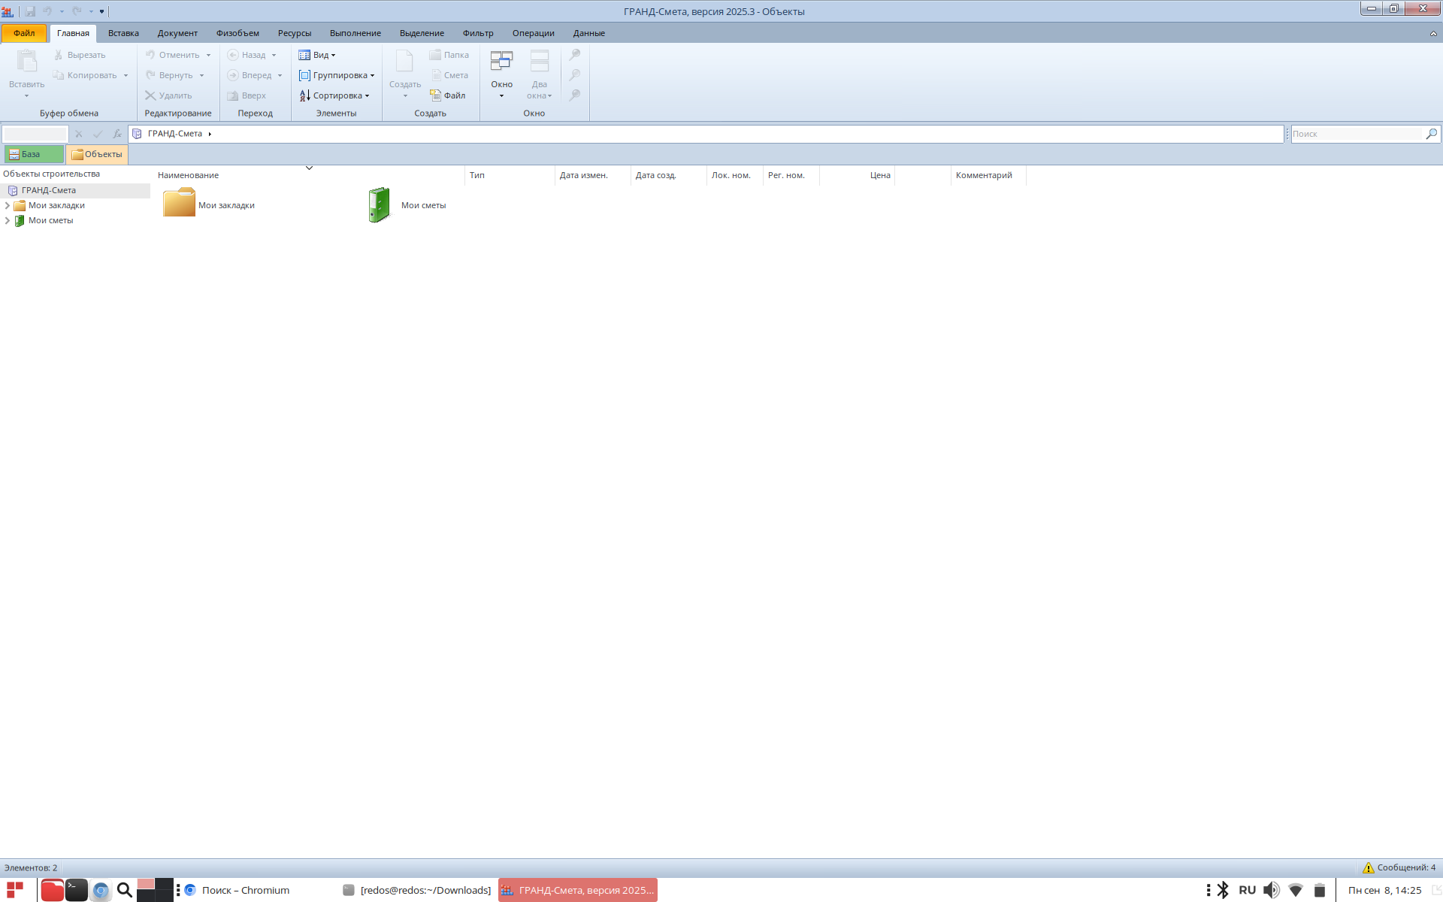The width and height of the screenshot is (1443, 902).
Task: Click the volume icon in system tray
Action: (x=1271, y=890)
